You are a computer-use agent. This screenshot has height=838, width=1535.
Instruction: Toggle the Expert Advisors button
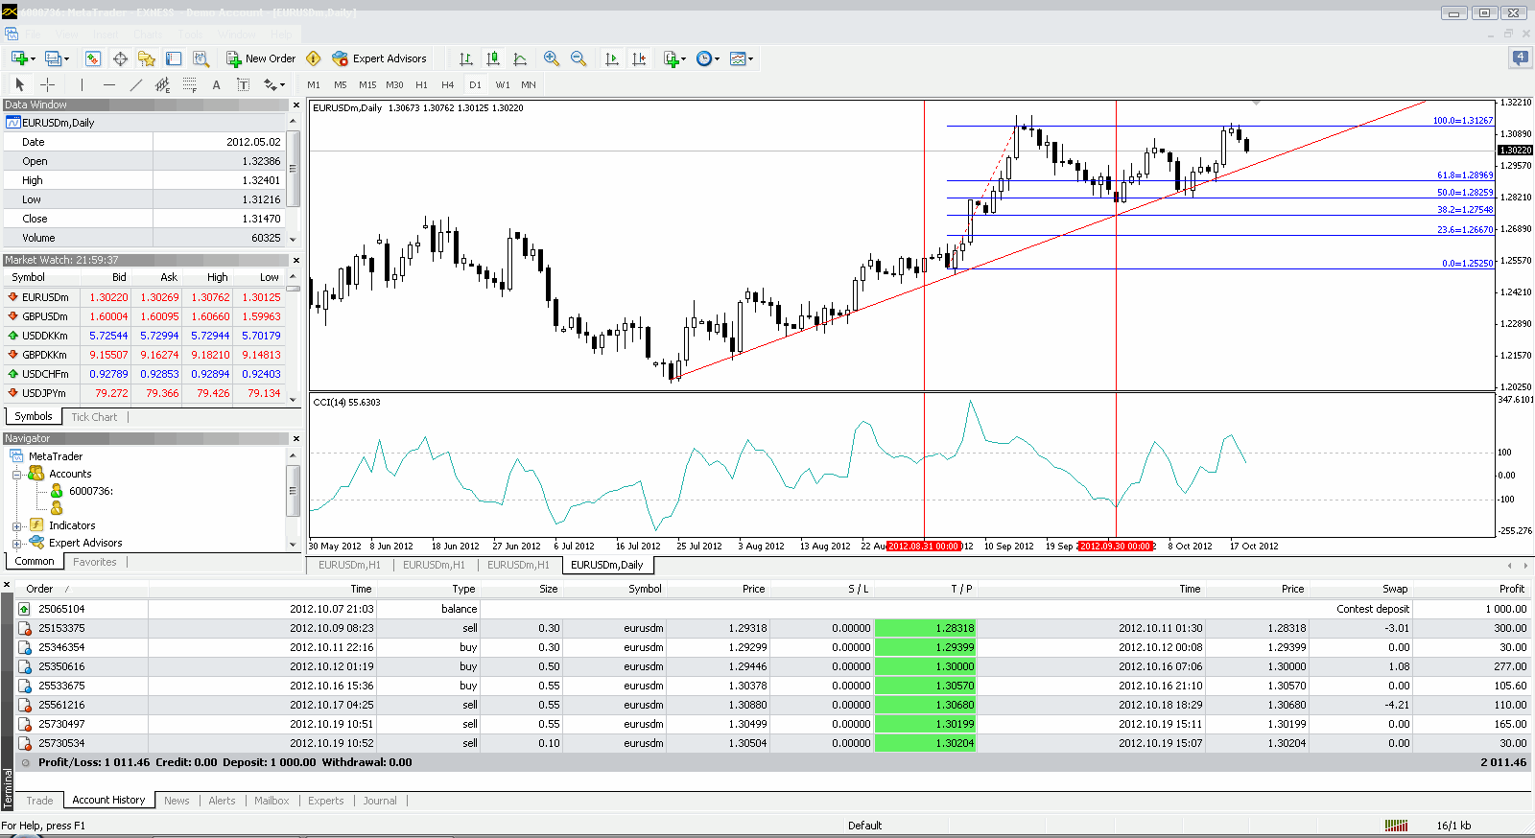pos(379,58)
